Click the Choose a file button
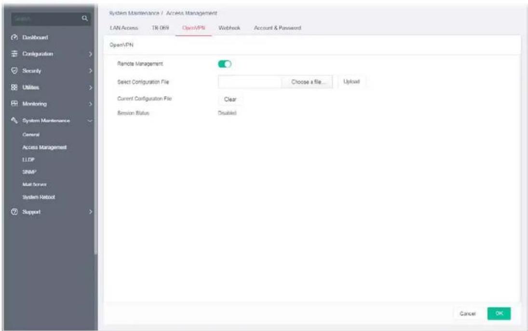This screenshot has height=331, width=528. tap(307, 82)
